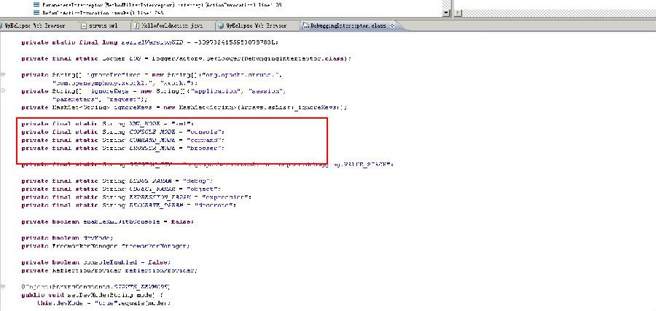Click the BROWSER_MODE constant line

point(123,148)
